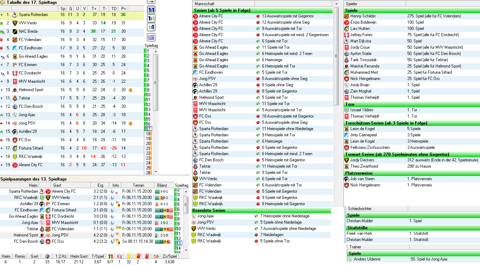Click the Bilanz bar for FC Eindhoven vs Fortuna Sittard
Screen dimensions: 480x265
coord(164,210)
